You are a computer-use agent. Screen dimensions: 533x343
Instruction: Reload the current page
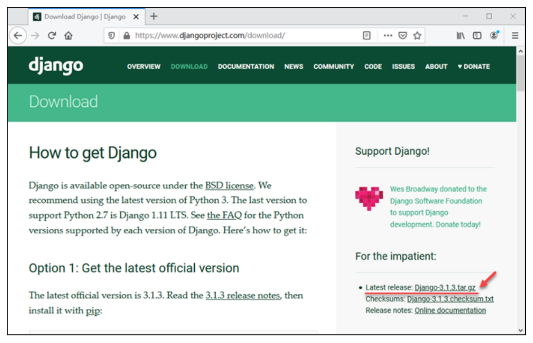52,35
